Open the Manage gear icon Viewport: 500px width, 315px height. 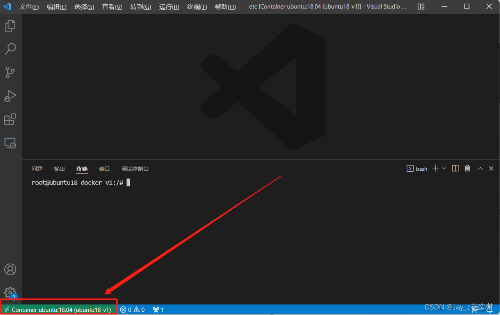point(10,293)
